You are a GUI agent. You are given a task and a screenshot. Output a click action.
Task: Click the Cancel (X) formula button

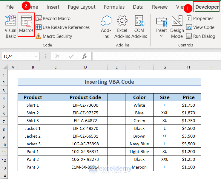[x=58, y=56]
